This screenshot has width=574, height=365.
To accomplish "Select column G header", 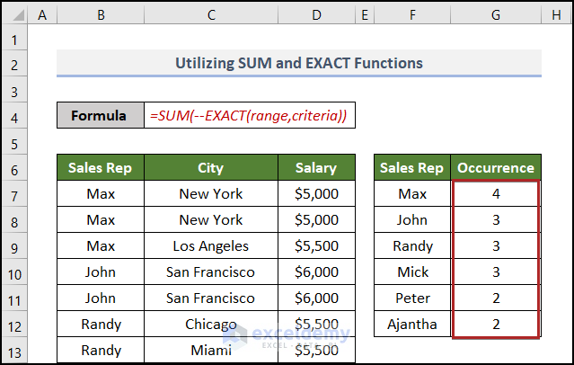I will (x=496, y=13).
